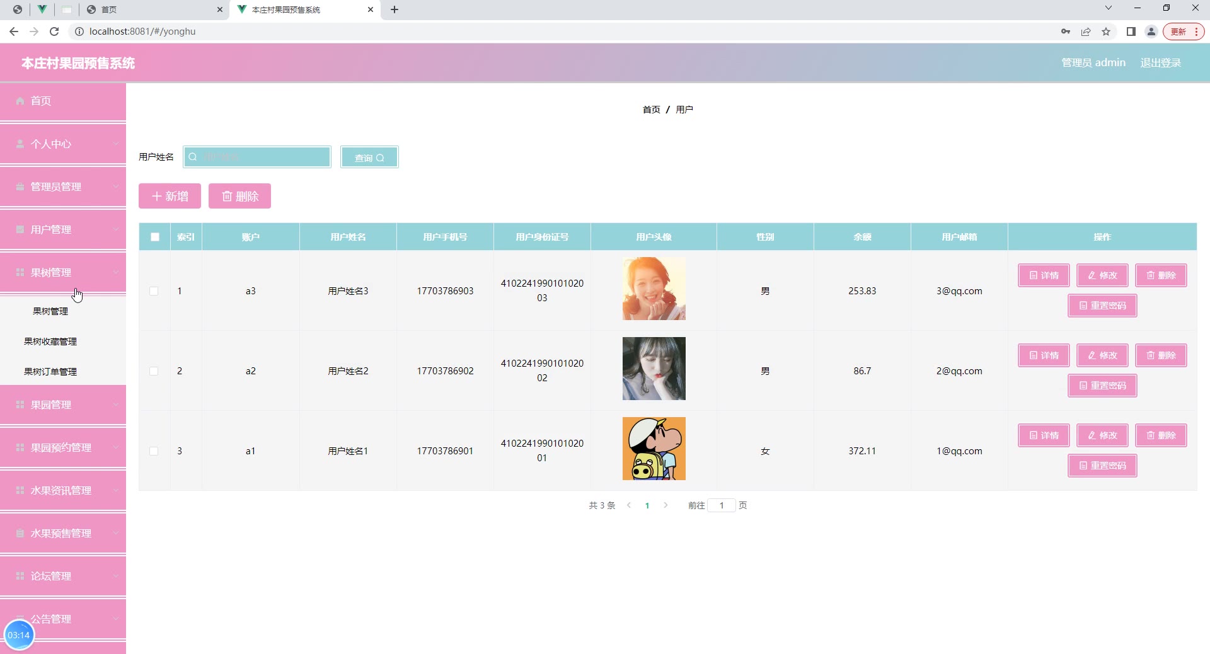The image size is (1210, 654).
Task: Open 公告管理 sidebar menu
Action: pos(63,619)
